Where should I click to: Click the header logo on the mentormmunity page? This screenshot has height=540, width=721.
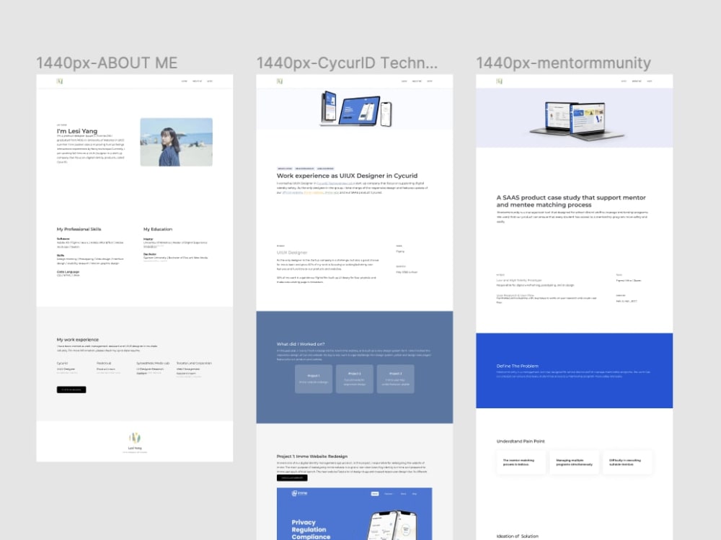[500, 81]
